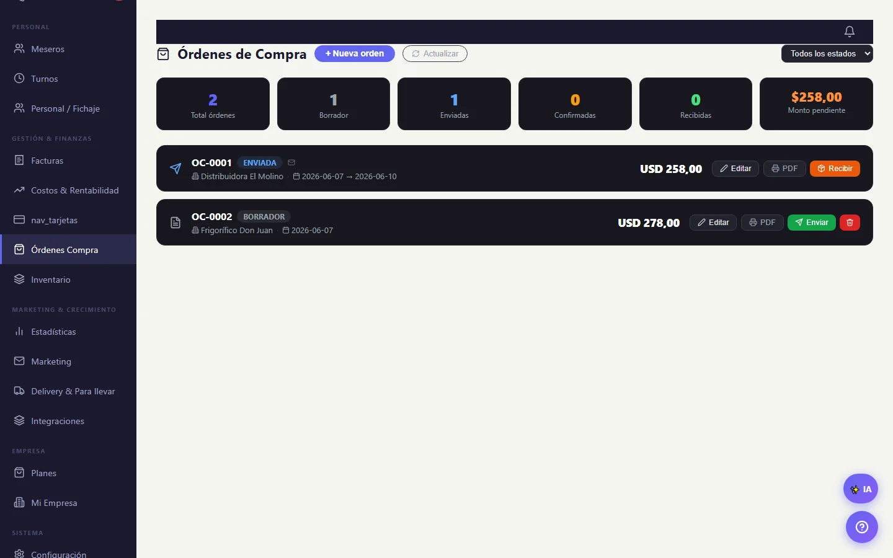Viewport: 893px width, 558px height.
Task: Open Inventario section
Action: (68, 280)
